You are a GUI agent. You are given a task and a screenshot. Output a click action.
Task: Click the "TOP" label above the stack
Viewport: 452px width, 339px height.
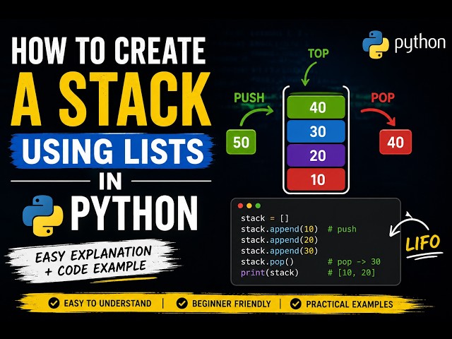tap(319, 54)
